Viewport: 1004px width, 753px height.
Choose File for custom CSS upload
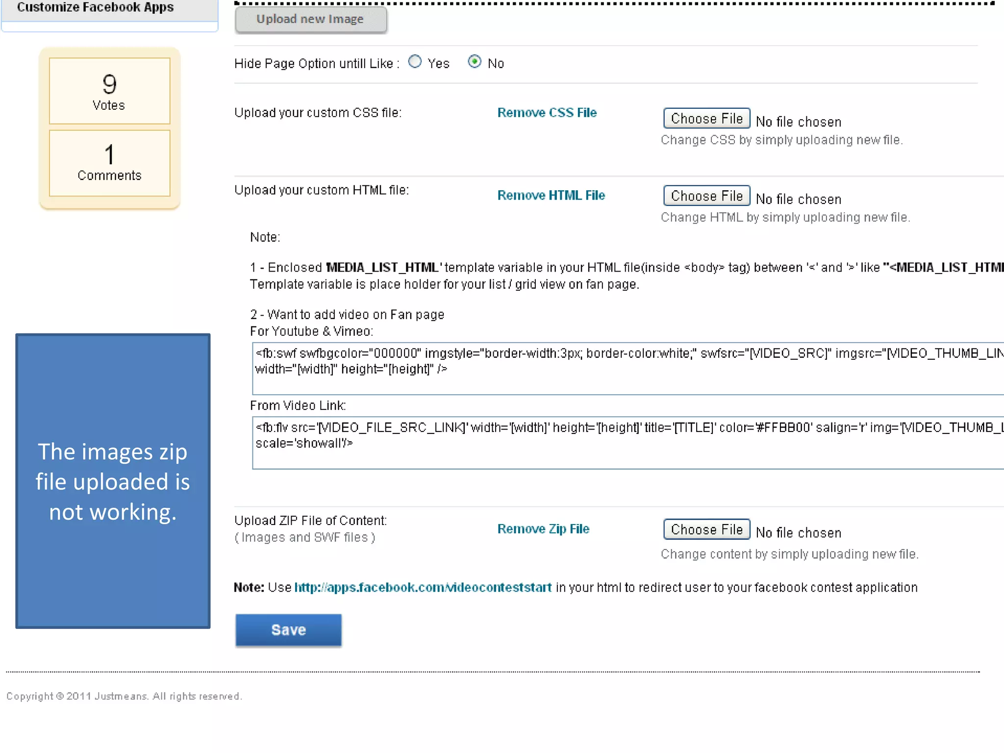[x=706, y=118]
